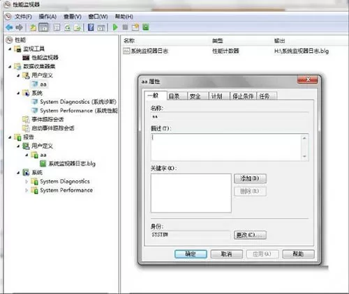Screen dimensions: 349x294
Task: Open the 操作(A) menu
Action: (47, 17)
